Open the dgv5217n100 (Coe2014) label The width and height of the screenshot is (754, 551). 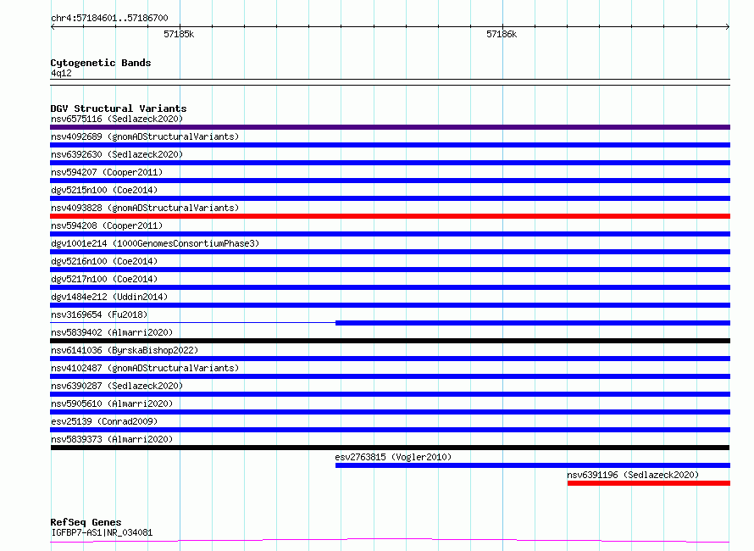104,279
